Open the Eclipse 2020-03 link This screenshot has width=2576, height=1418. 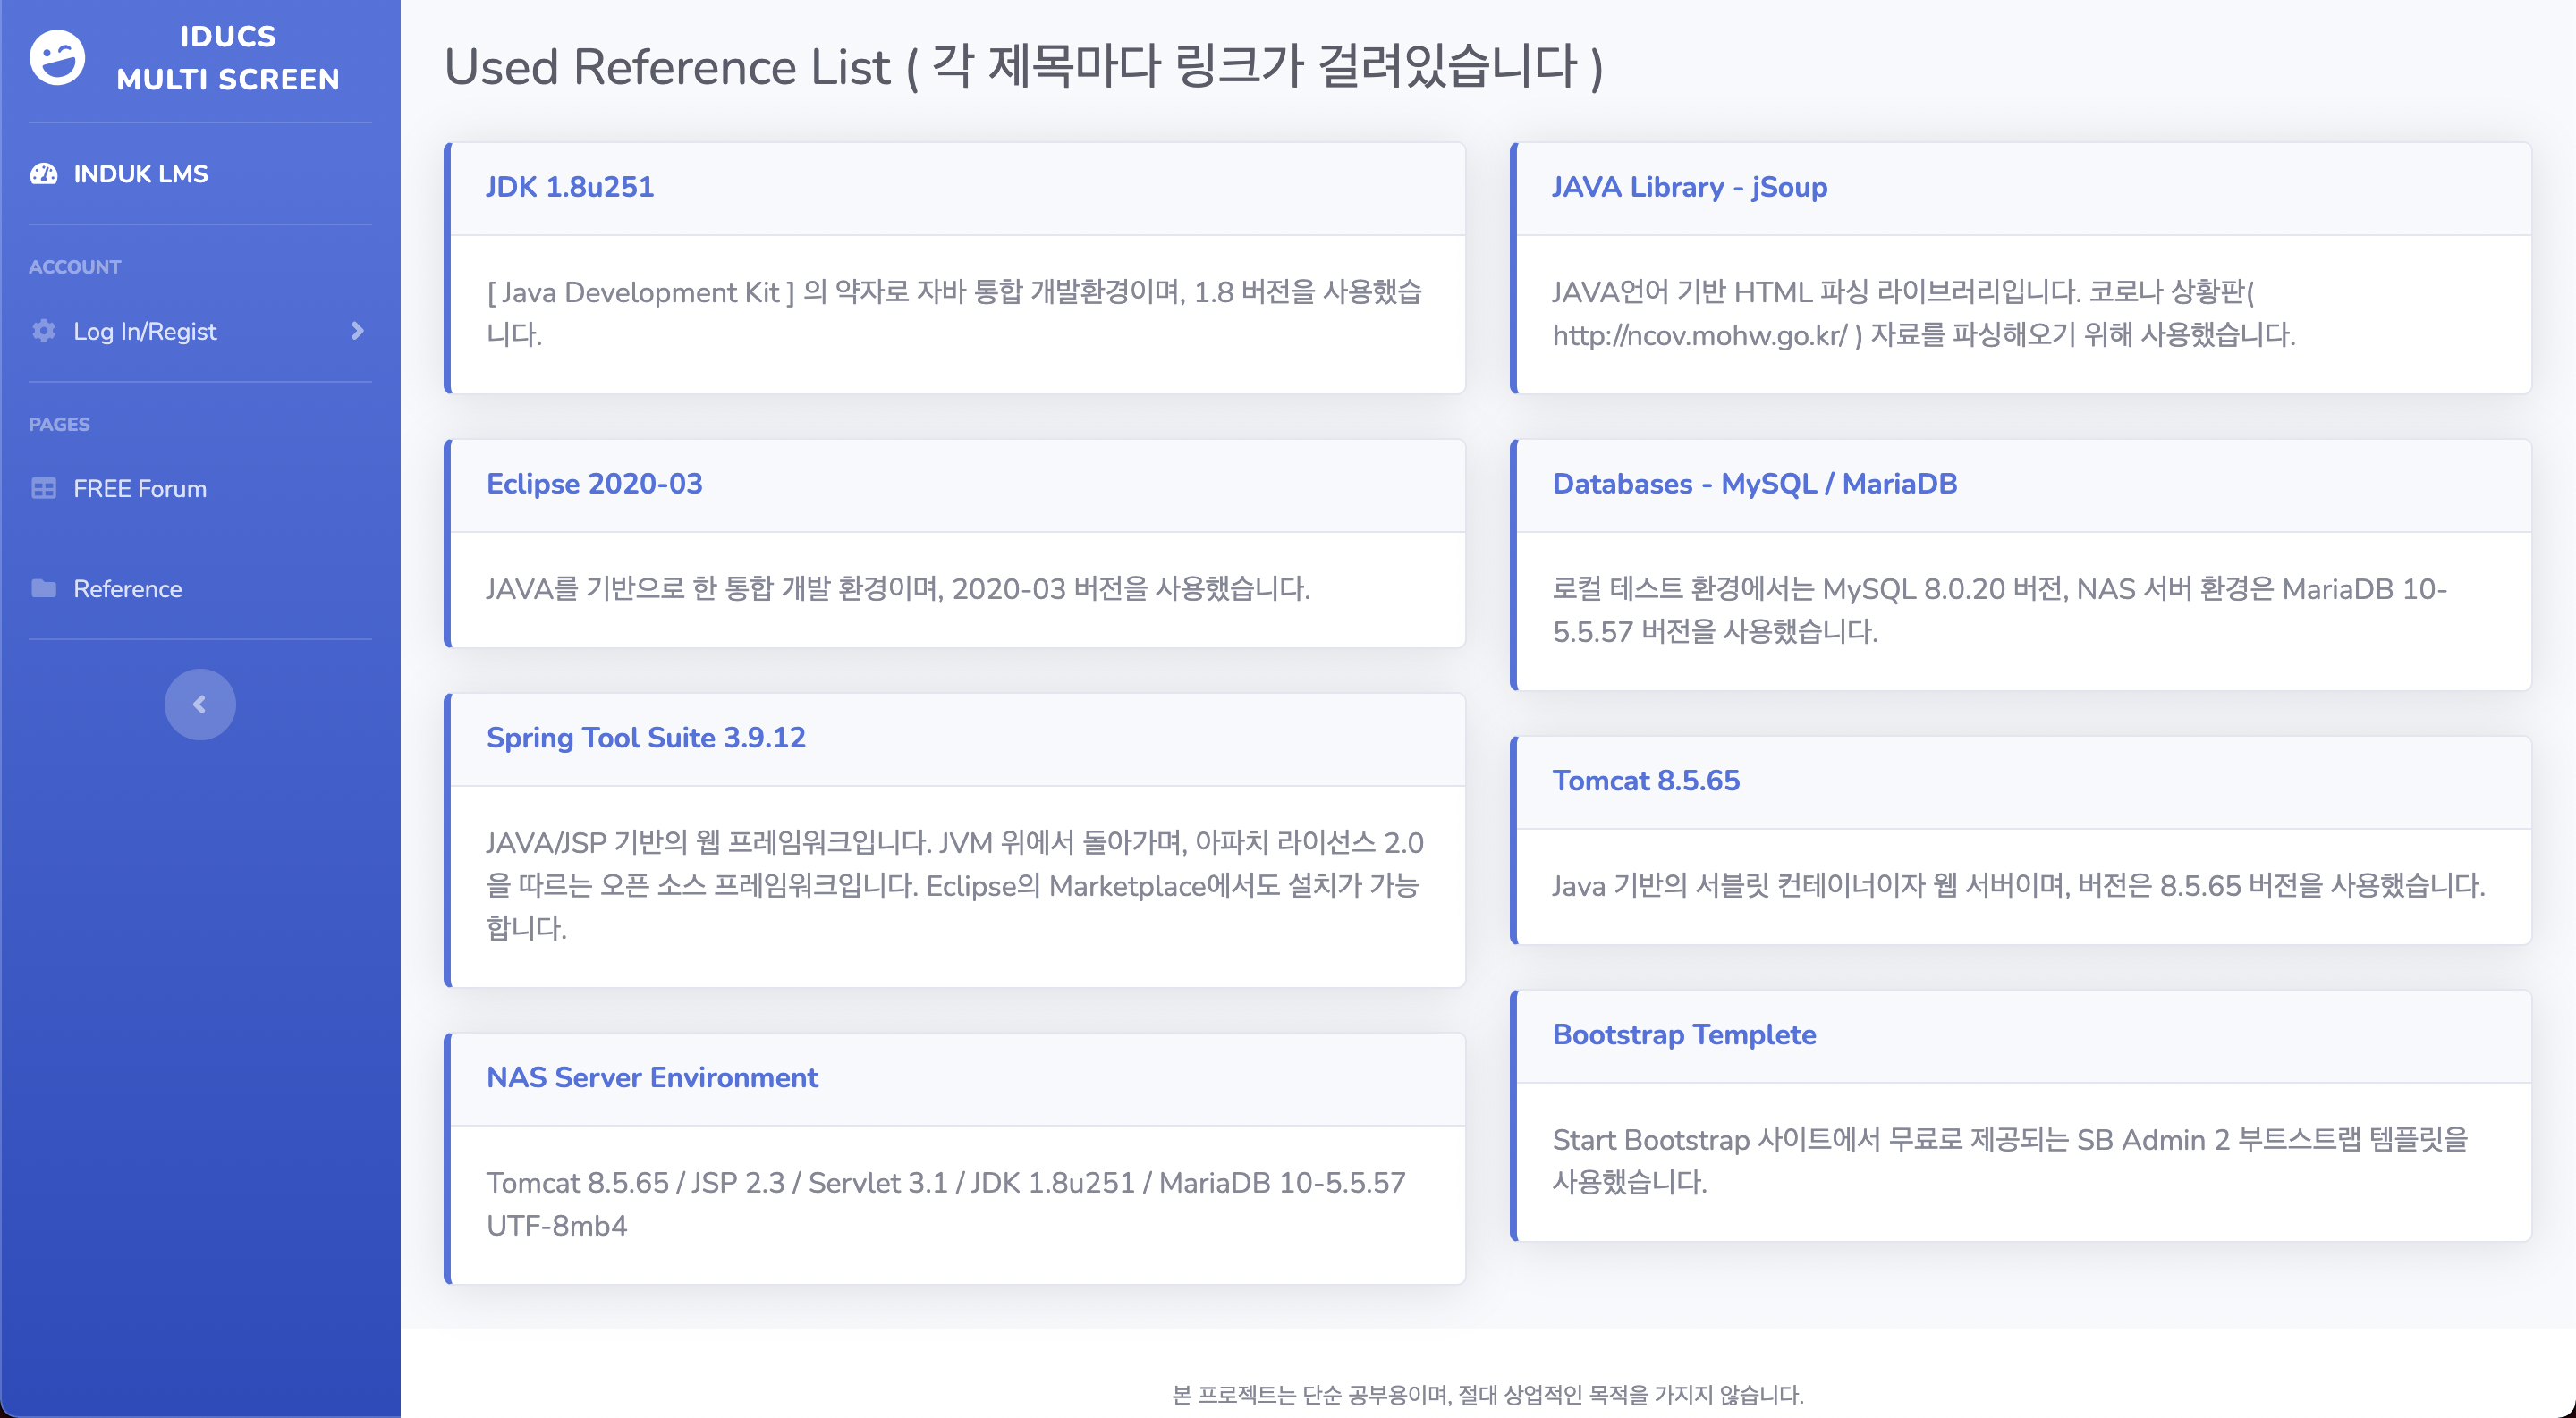point(594,484)
